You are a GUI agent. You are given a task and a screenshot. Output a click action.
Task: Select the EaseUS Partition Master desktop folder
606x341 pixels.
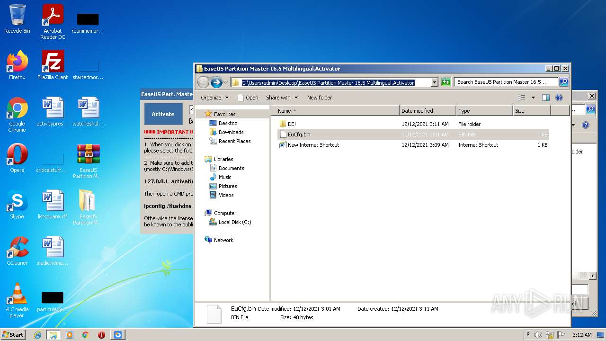coord(88,207)
